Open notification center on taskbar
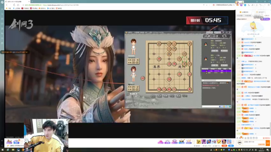The width and height of the screenshot is (271, 152). [268, 150]
